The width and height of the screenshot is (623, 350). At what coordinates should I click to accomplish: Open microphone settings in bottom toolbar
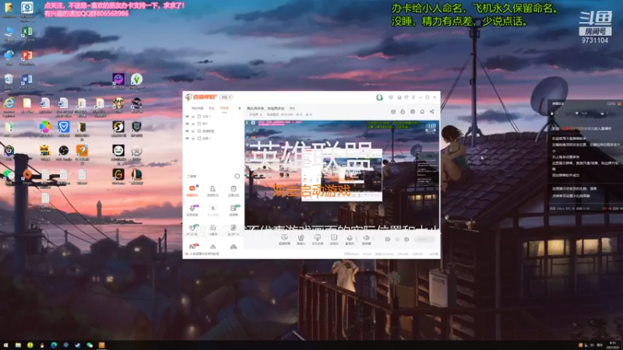(350, 240)
